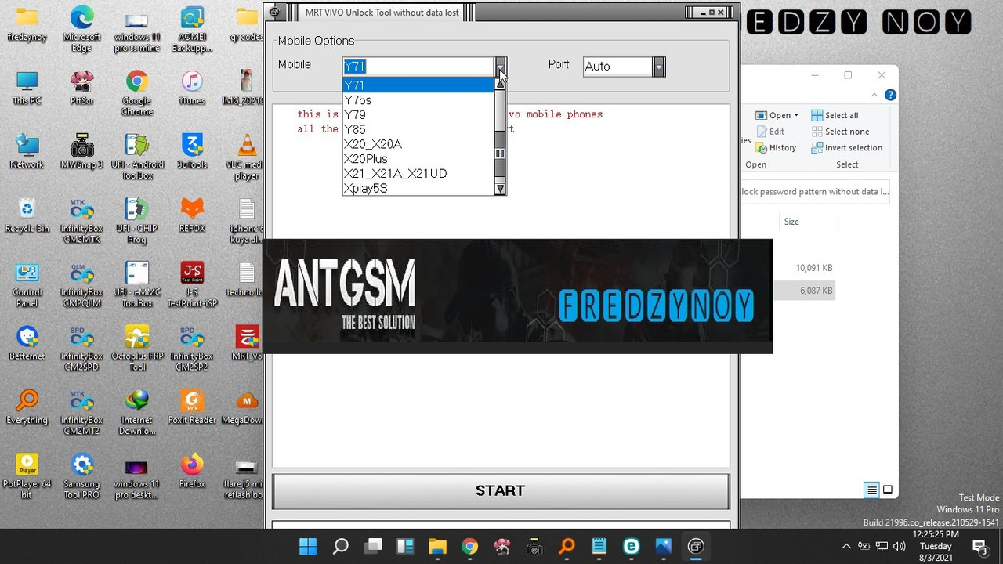1003x564 pixels.
Task: Collapse the Mobile combo box arrow
Action: (x=501, y=67)
